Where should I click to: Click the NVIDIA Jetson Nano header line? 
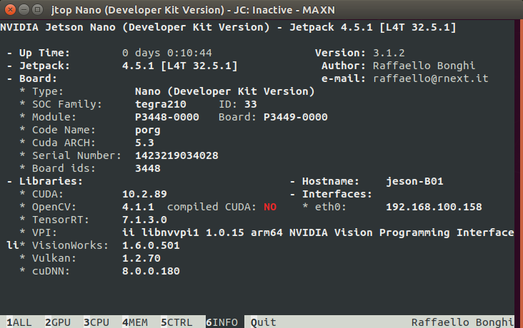tap(228, 27)
